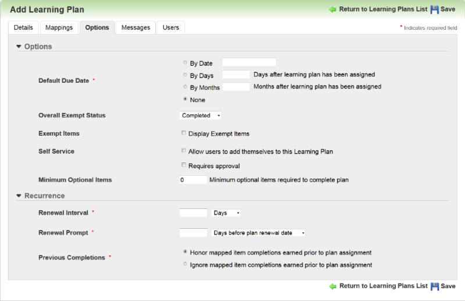Choose Honor mapped item completions option

tap(185, 252)
